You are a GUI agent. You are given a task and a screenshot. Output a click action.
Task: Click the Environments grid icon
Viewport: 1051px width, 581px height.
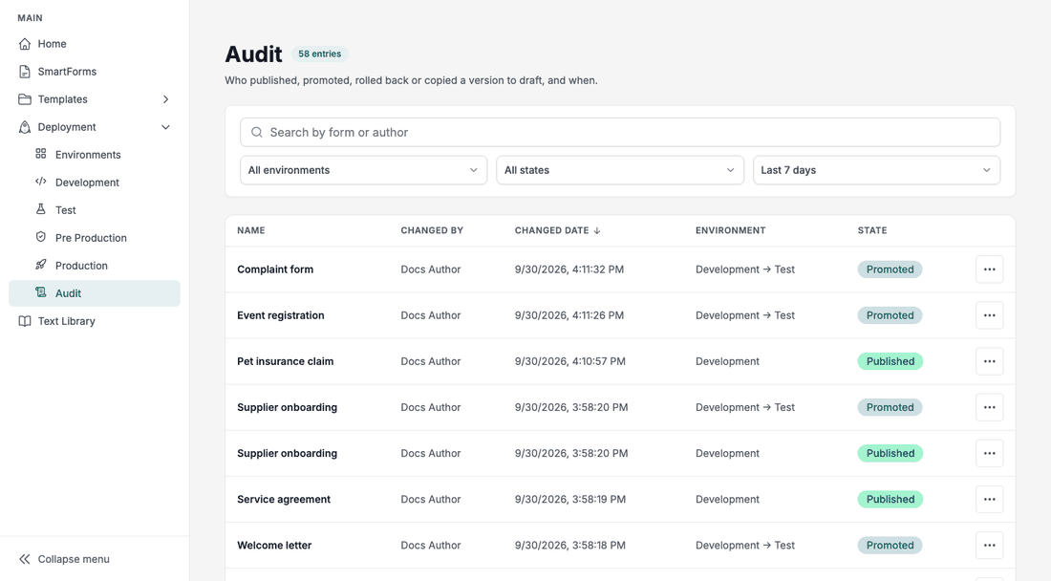pos(41,154)
